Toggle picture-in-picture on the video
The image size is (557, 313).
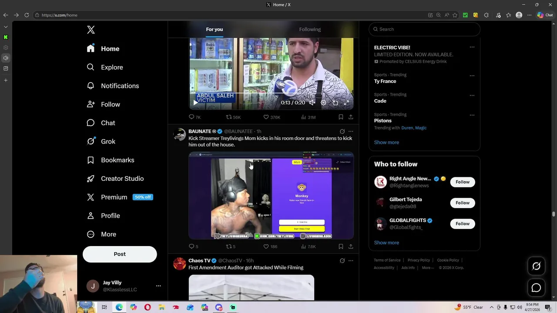[x=335, y=103]
